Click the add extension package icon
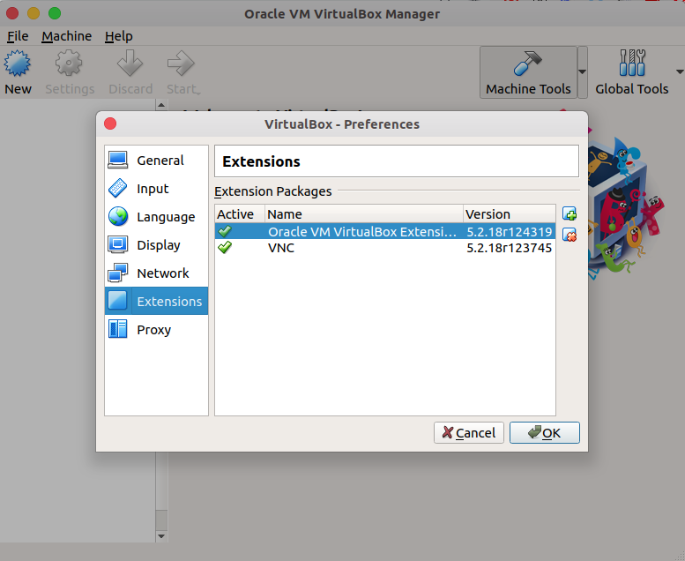685x561 pixels. coord(570,213)
